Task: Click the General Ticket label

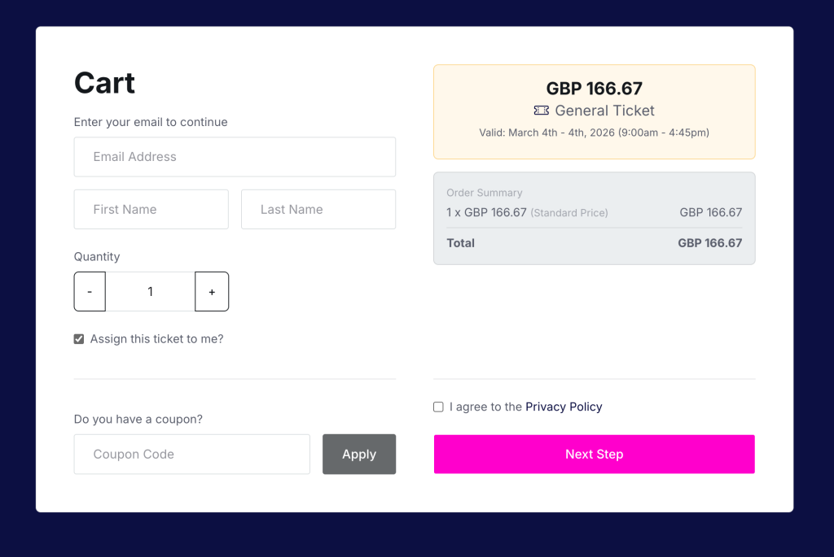Action: pos(604,111)
